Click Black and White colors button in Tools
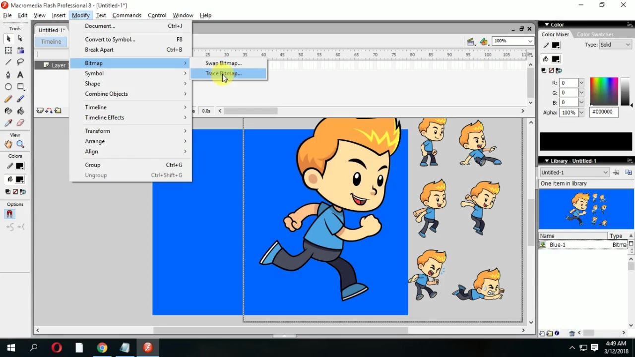635x357 pixels. pos(8,191)
